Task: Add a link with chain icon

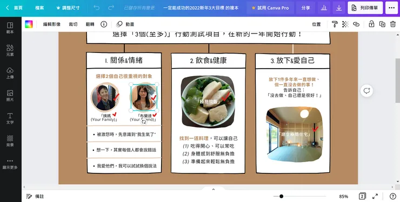Action: tap(356, 24)
